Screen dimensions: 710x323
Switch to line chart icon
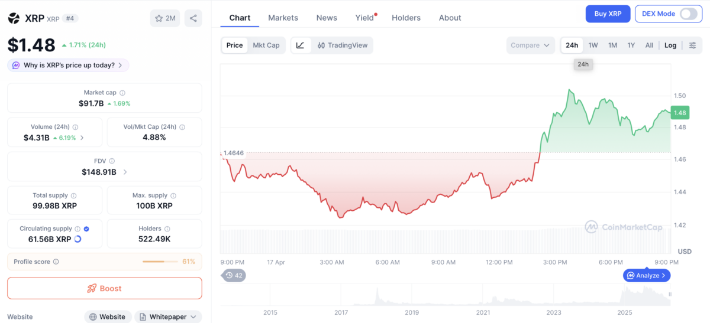(x=300, y=45)
